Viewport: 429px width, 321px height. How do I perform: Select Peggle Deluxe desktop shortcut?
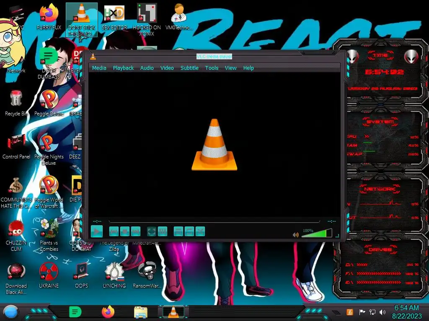49,104
